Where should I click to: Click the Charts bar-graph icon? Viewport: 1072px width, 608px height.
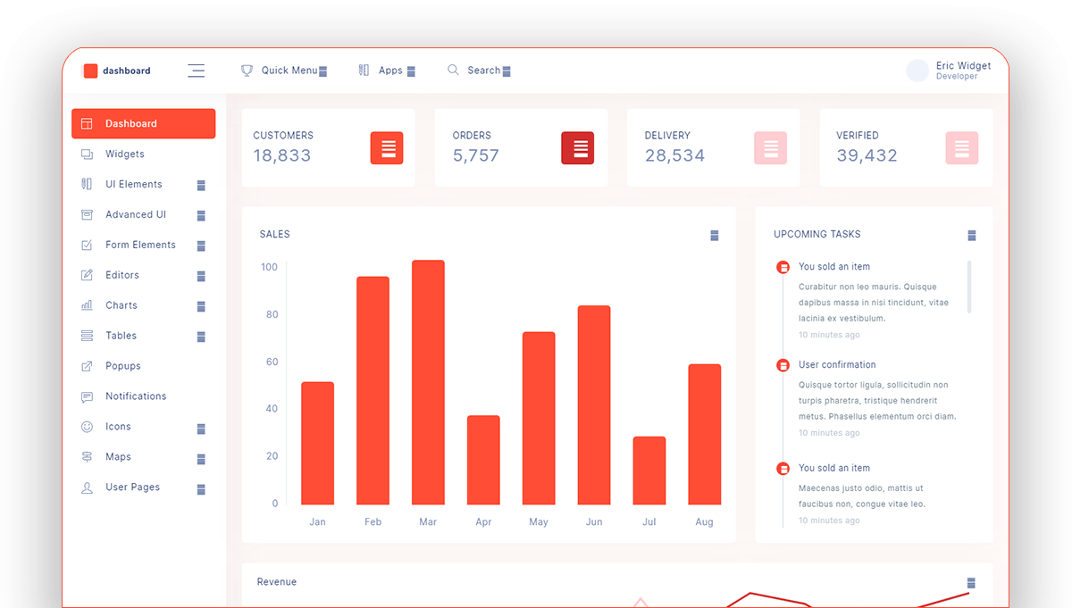point(87,305)
